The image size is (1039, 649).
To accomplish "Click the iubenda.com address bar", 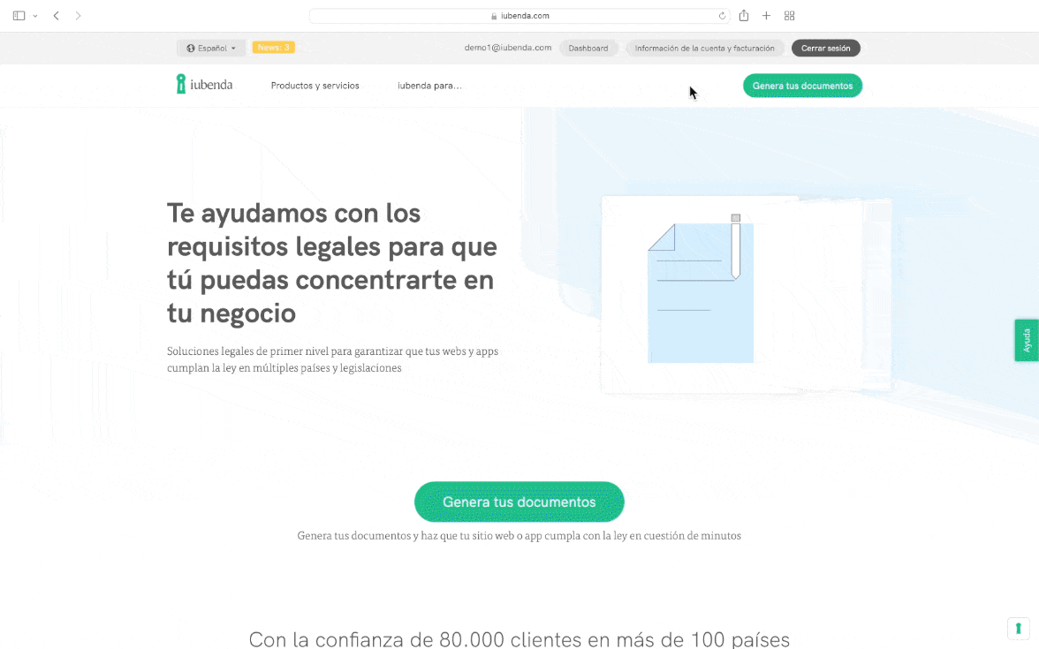I will coord(519,16).
